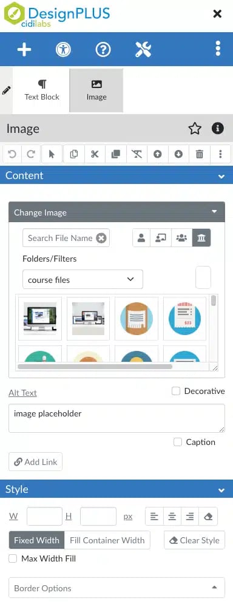Choose the multiple devices image thumbnail

pyautogui.click(x=88, y=319)
